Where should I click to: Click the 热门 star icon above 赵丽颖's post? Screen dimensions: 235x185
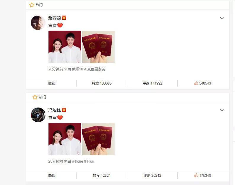click(32, 5)
